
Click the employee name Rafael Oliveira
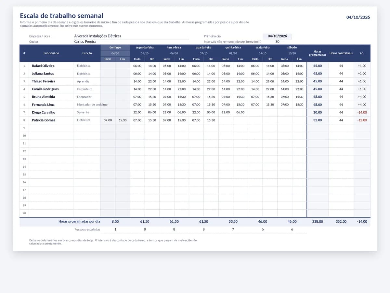51,66
